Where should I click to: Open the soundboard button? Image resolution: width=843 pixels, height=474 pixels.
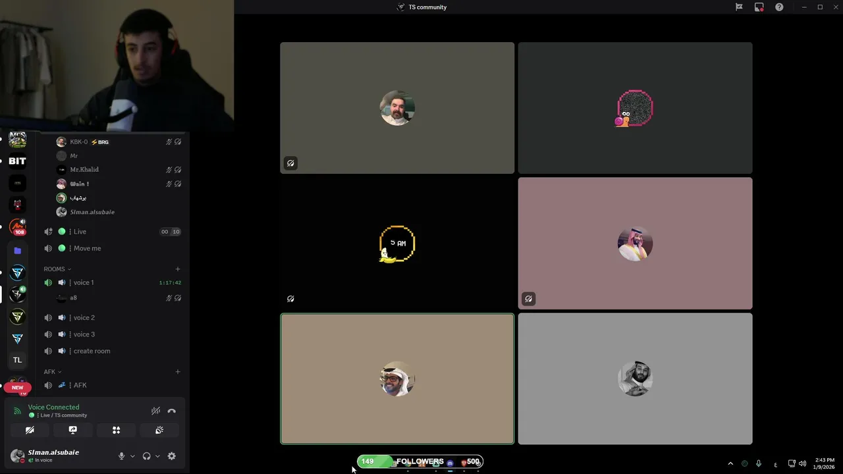159,430
